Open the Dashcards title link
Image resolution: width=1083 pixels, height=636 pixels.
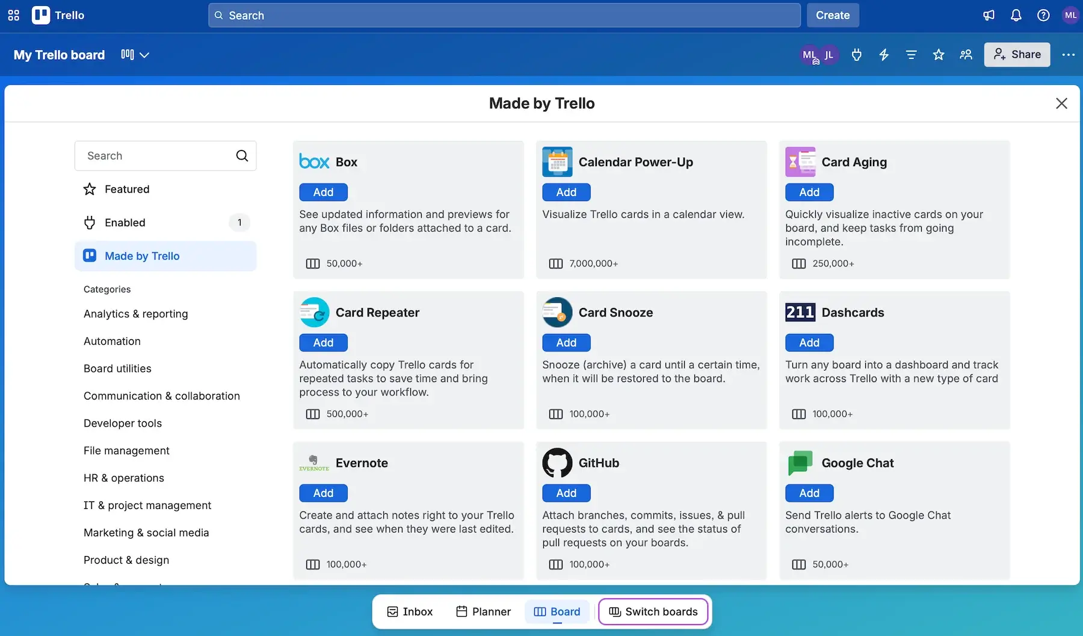853,312
